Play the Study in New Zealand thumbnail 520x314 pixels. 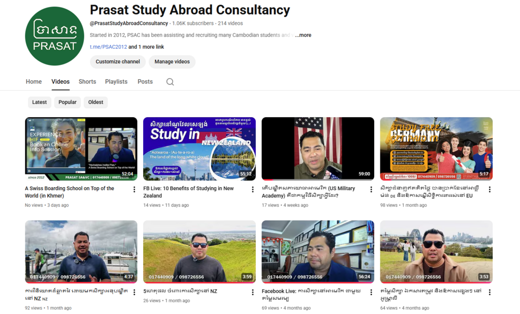click(x=199, y=149)
